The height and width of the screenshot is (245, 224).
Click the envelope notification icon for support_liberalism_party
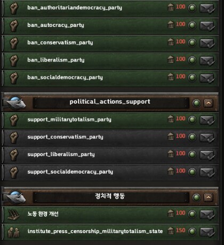point(207,155)
